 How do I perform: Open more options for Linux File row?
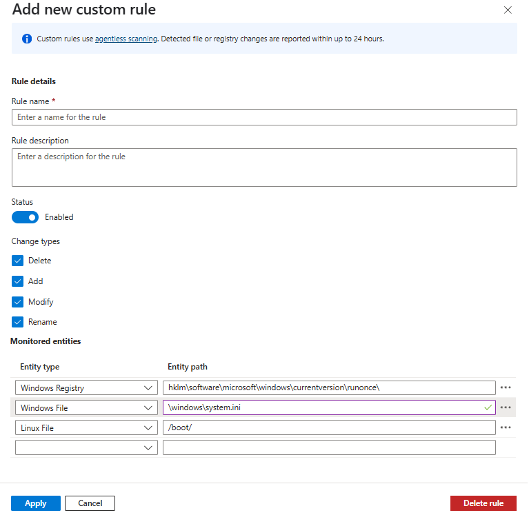pyautogui.click(x=506, y=427)
